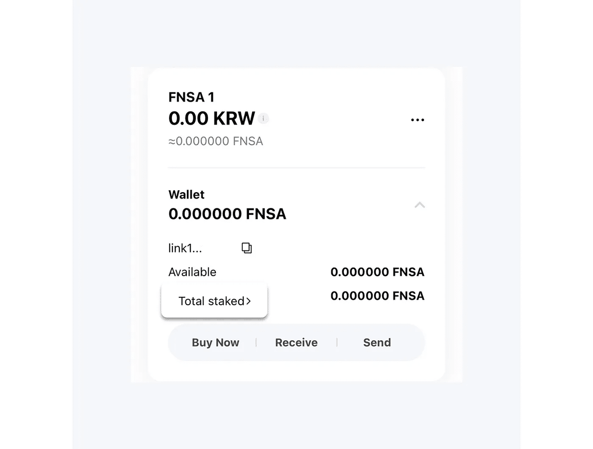Click the Wallet balance 0.000000 FNSA
Viewport: 593px width, 449px height.
click(227, 214)
